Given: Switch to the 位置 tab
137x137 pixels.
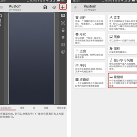Looking at the screenshot, I should click(x=46, y=108).
